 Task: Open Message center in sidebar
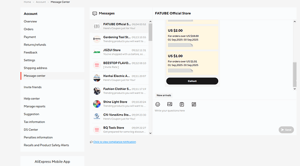(x=34, y=76)
